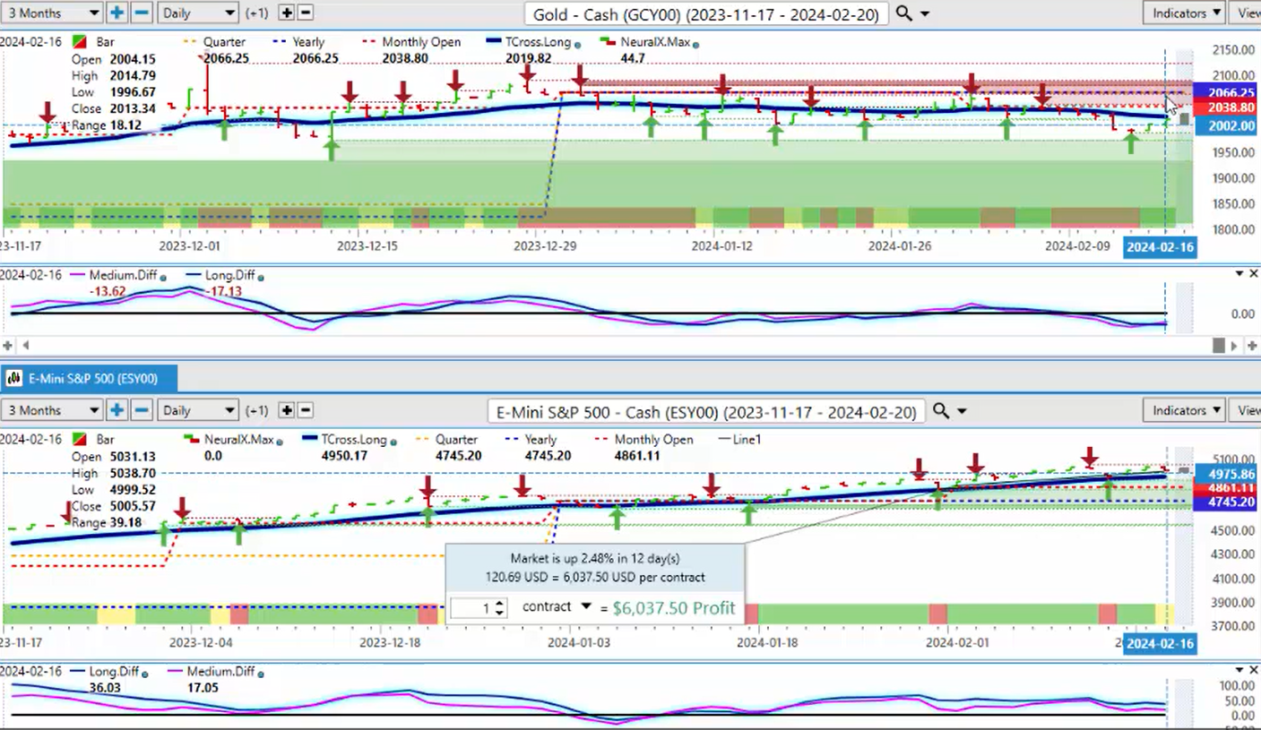Screen dimensions: 1261x730
Task: Click the 2024-02-16 date marker on S&P chart
Action: point(1160,643)
